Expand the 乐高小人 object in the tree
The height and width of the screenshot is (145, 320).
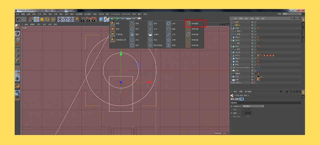pyautogui.click(x=231, y=83)
